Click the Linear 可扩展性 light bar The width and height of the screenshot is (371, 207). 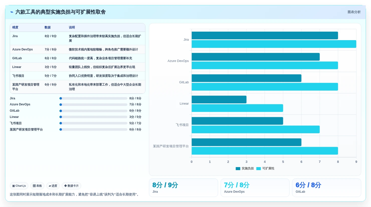point(237,108)
